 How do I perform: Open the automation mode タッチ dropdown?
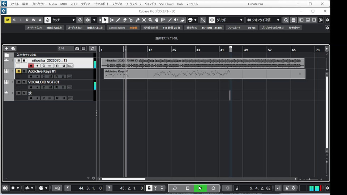(63, 20)
